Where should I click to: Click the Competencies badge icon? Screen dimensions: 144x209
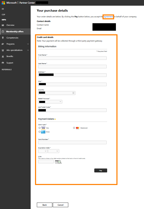[3, 38]
